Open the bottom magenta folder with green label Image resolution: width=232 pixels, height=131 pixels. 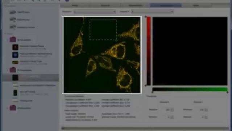pos(13,108)
